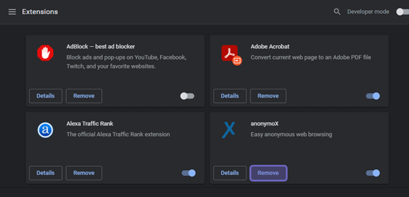409x197 pixels.
Task: Click the Alexa Traffic Rank icon
Action: point(45,130)
